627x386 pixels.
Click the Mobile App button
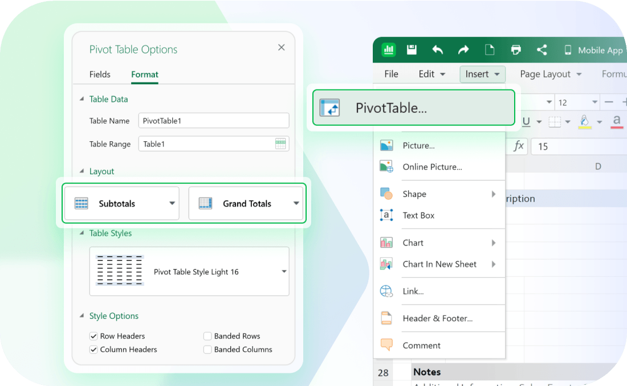click(x=594, y=50)
